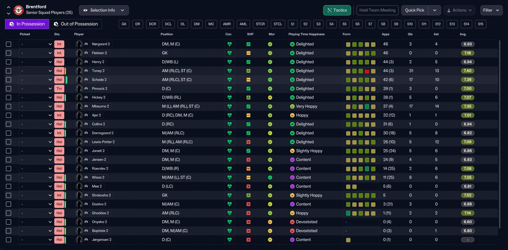Click the condition heart icon for Toney 2
Image resolution: width=508 pixels, height=250 pixels.
point(229,71)
